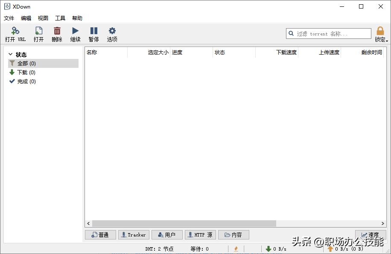Open the 锁定 dropdown arrow
Screen dimensions: 391x254
(x=387, y=41)
